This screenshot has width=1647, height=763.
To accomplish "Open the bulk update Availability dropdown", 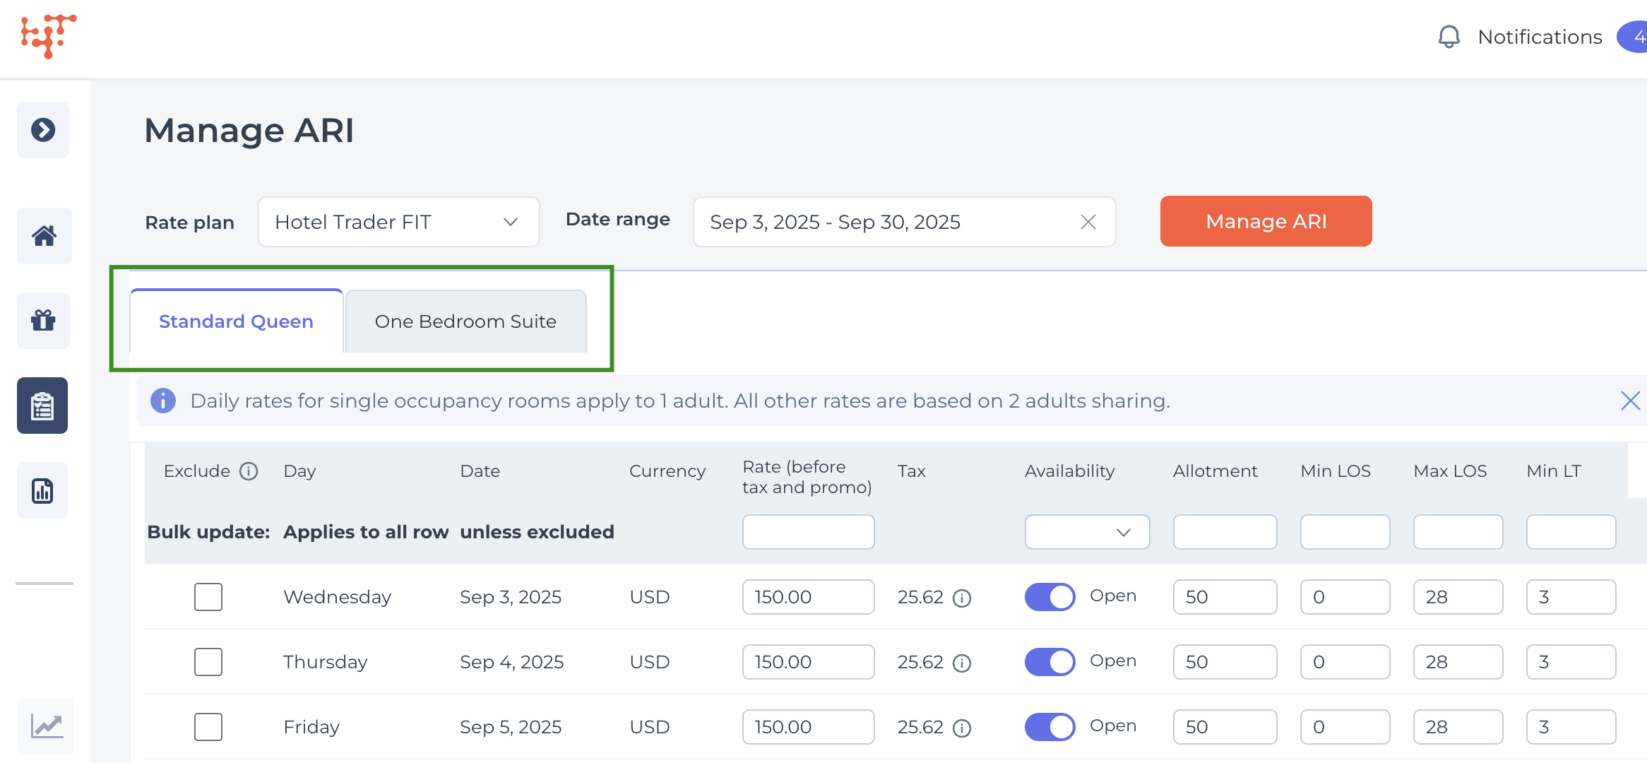I will click(1087, 532).
